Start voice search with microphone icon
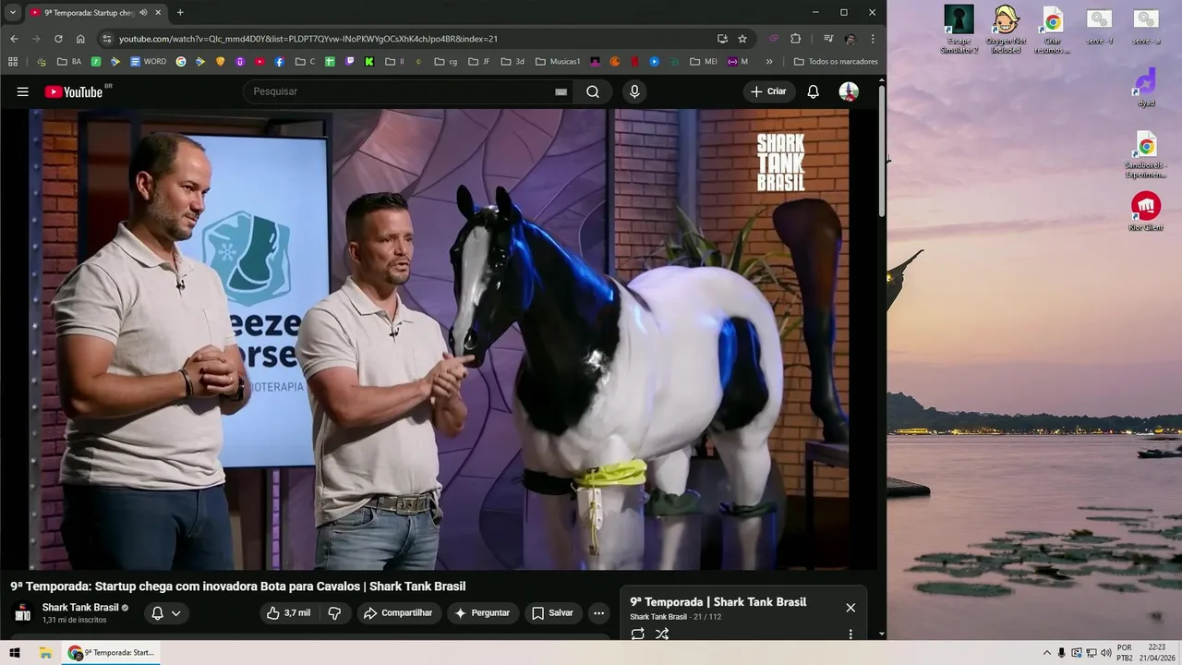This screenshot has width=1182, height=665. point(634,91)
